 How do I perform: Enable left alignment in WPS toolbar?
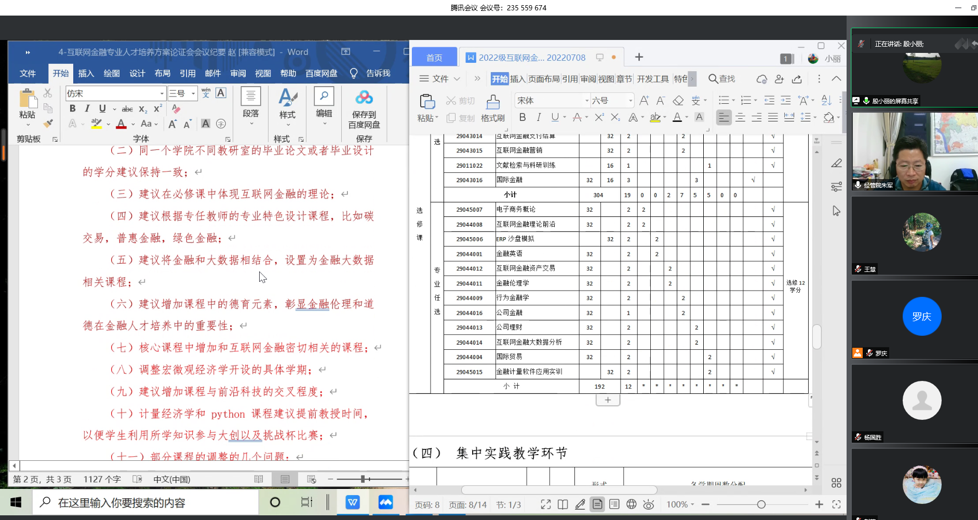tap(724, 117)
